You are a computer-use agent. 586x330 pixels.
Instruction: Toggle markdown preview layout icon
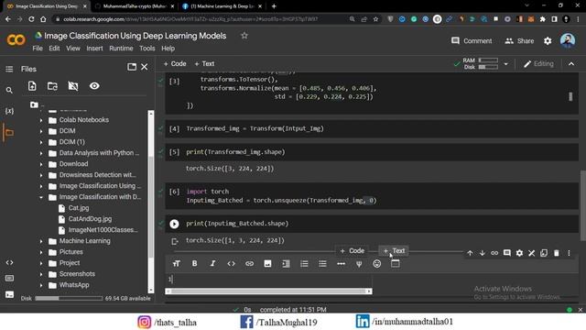pos(395,264)
